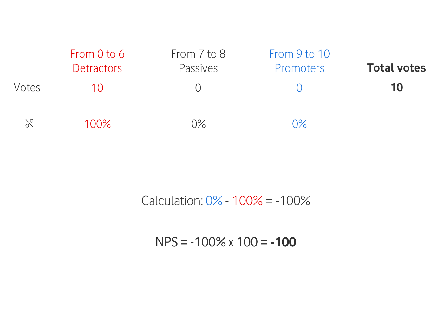Click the Votes row label
The height and width of the screenshot is (312, 444).
coord(27,88)
